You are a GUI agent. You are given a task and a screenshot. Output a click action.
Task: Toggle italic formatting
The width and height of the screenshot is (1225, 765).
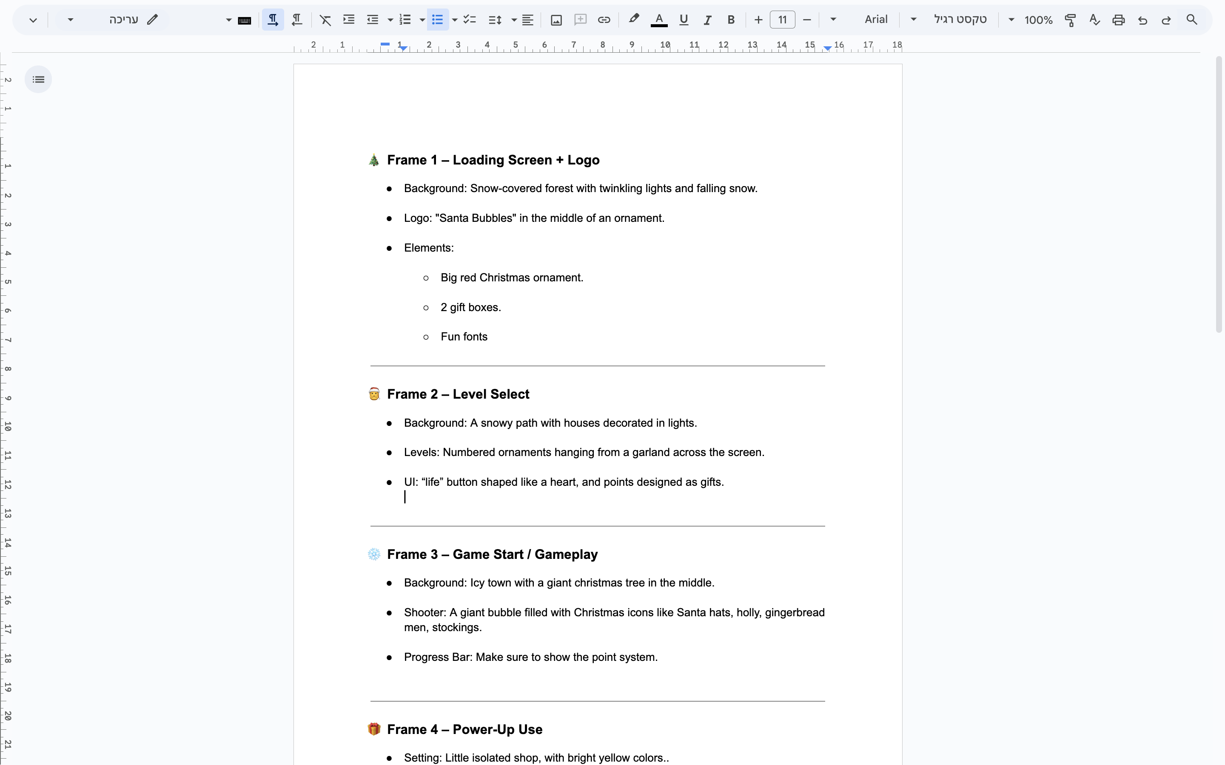click(707, 20)
